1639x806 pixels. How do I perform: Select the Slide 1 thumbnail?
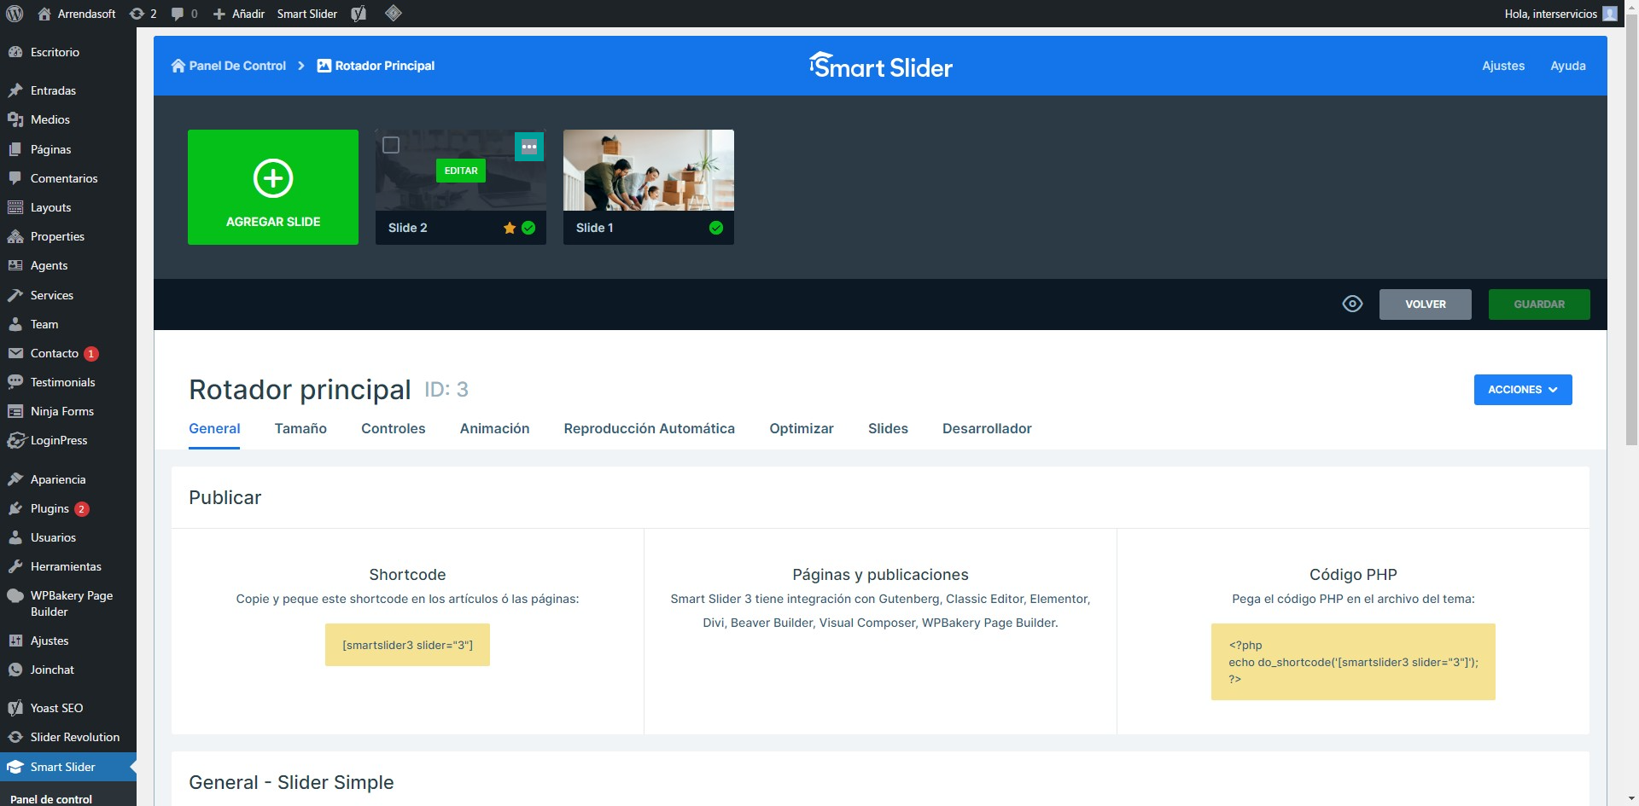pos(649,171)
